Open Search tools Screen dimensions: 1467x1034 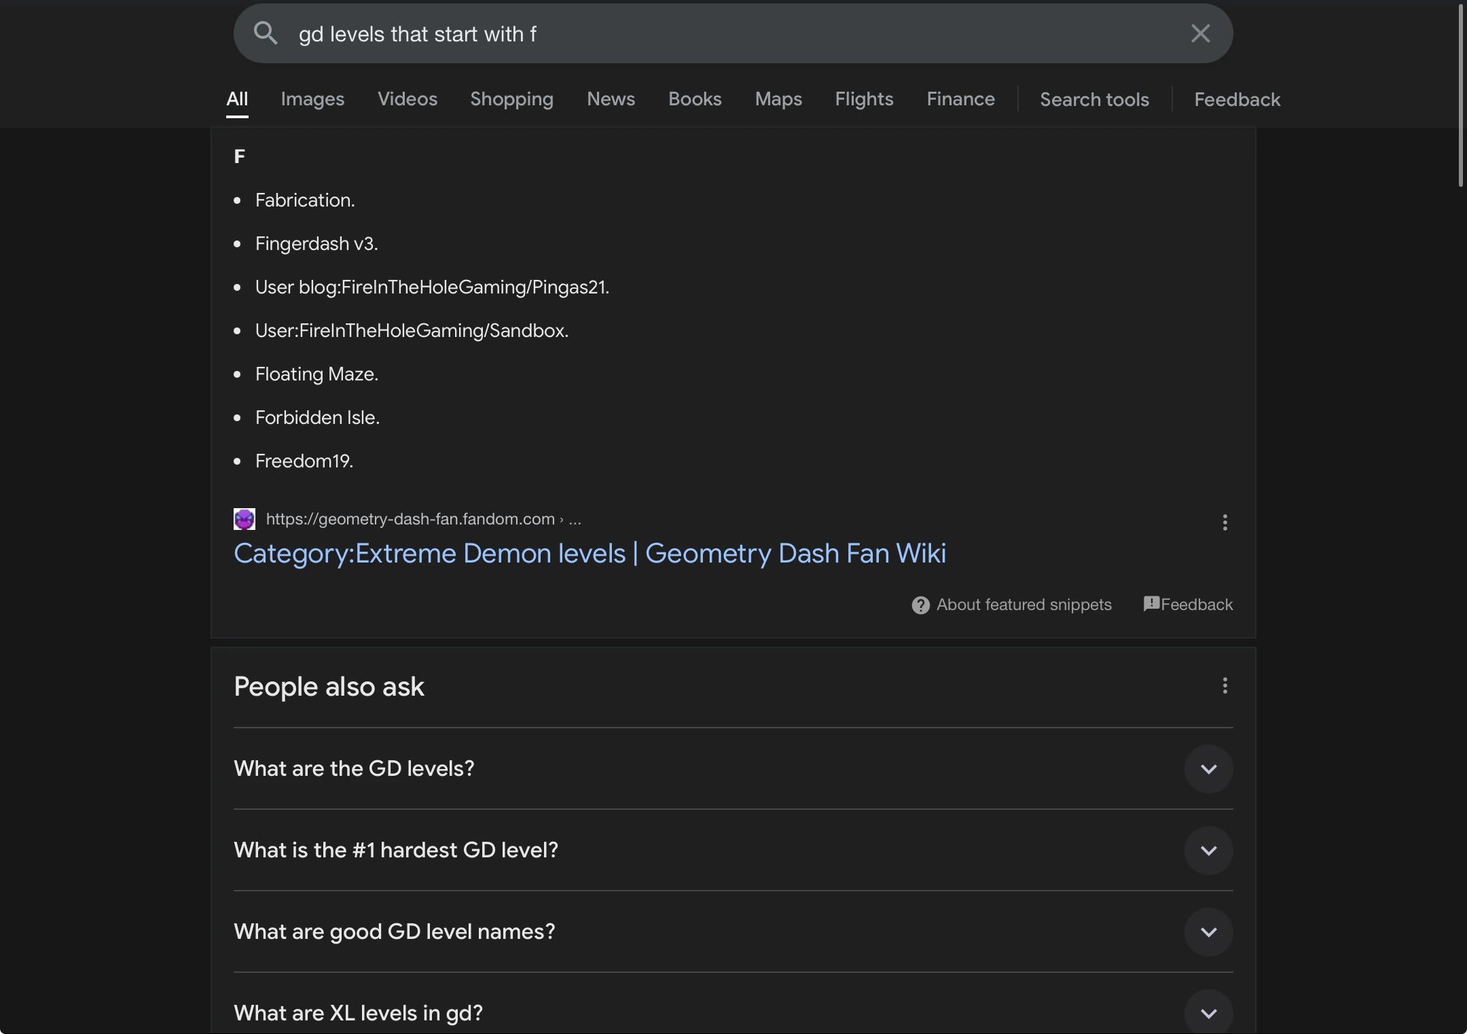[1093, 99]
